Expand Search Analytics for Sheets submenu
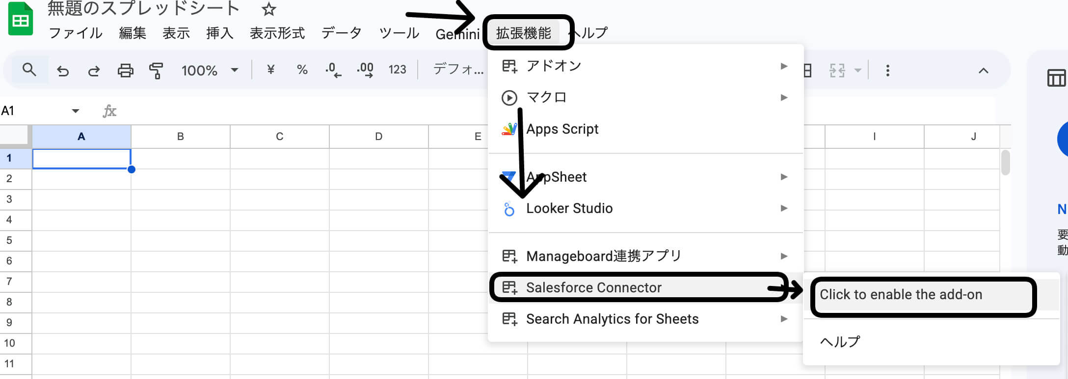1068x379 pixels. tap(645, 319)
